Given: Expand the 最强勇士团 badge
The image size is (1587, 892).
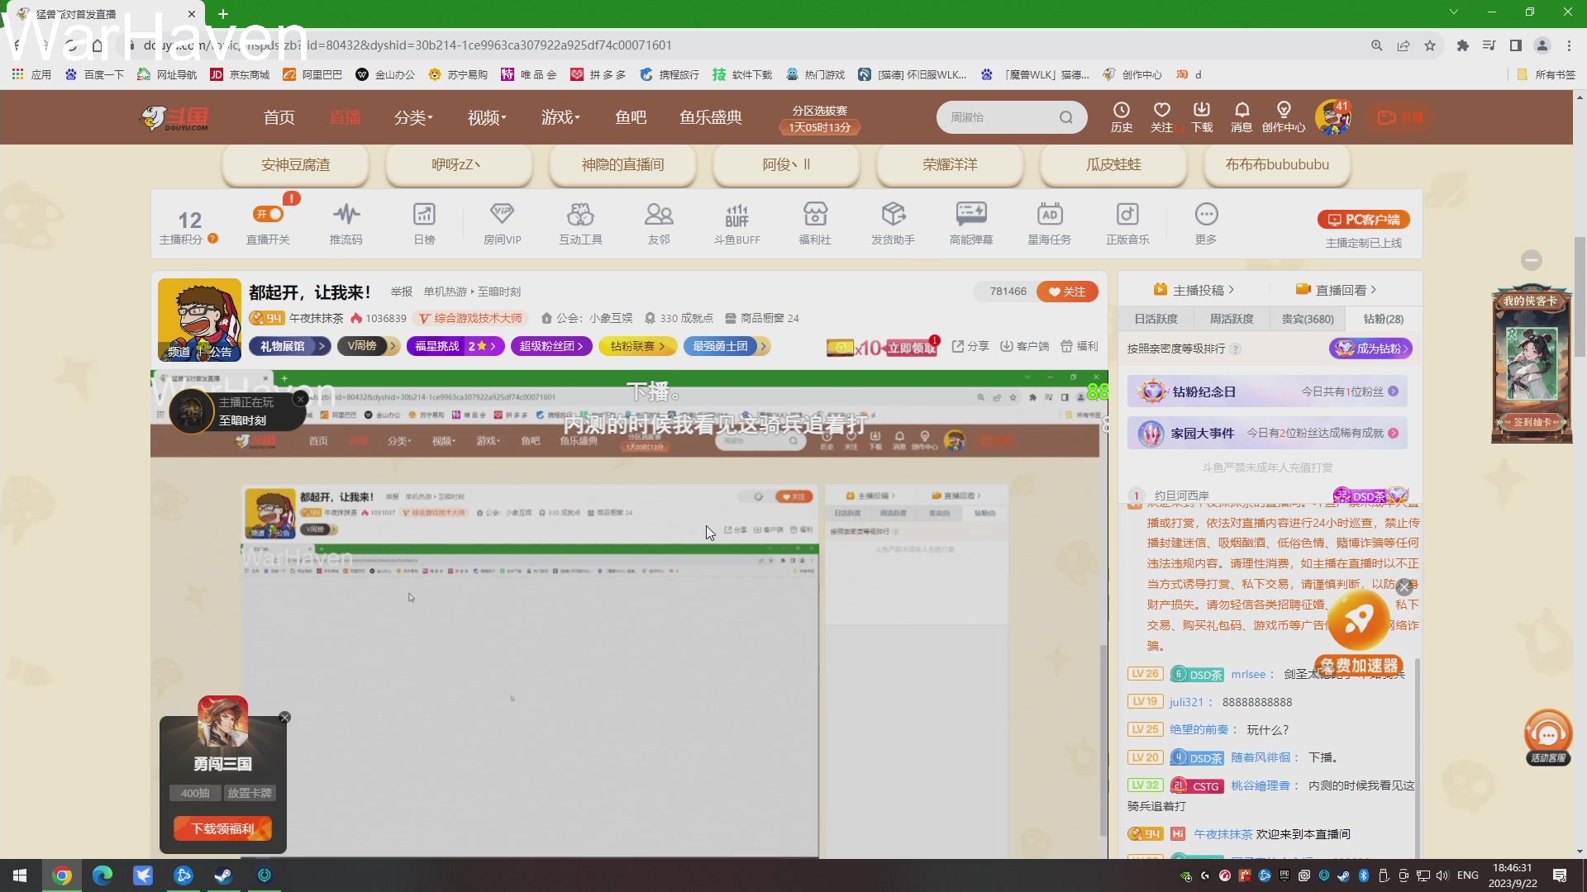Looking at the screenshot, I should pyautogui.click(x=727, y=346).
